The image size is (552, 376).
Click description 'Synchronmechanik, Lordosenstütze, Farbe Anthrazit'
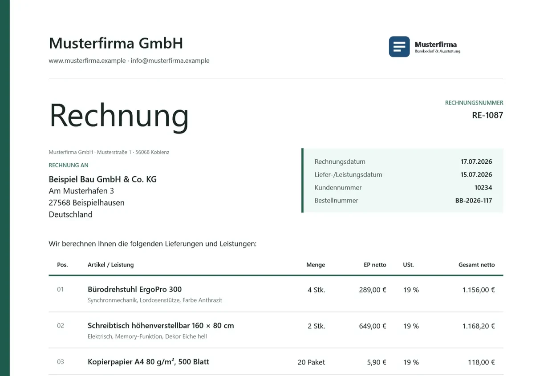(x=155, y=300)
